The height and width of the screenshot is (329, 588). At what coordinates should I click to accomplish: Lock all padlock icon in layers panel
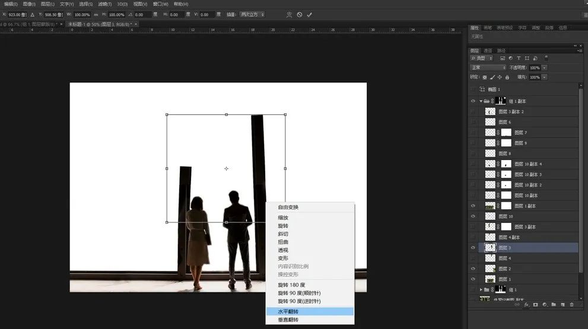(x=507, y=77)
